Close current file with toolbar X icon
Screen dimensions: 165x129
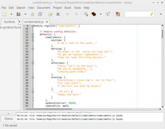[x=58, y=14]
